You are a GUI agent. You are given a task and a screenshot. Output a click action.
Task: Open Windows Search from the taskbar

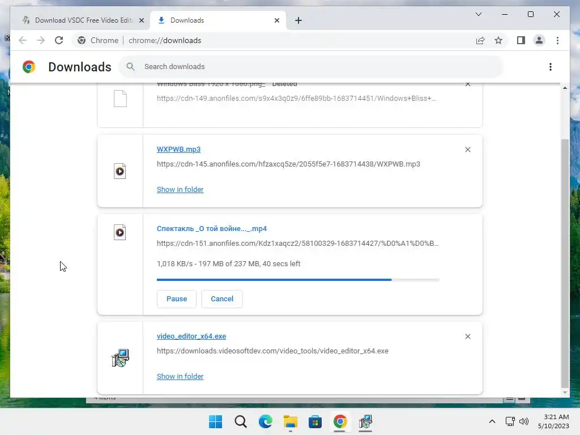240,421
